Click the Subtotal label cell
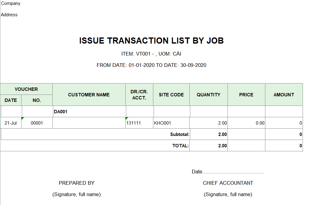 point(95,134)
